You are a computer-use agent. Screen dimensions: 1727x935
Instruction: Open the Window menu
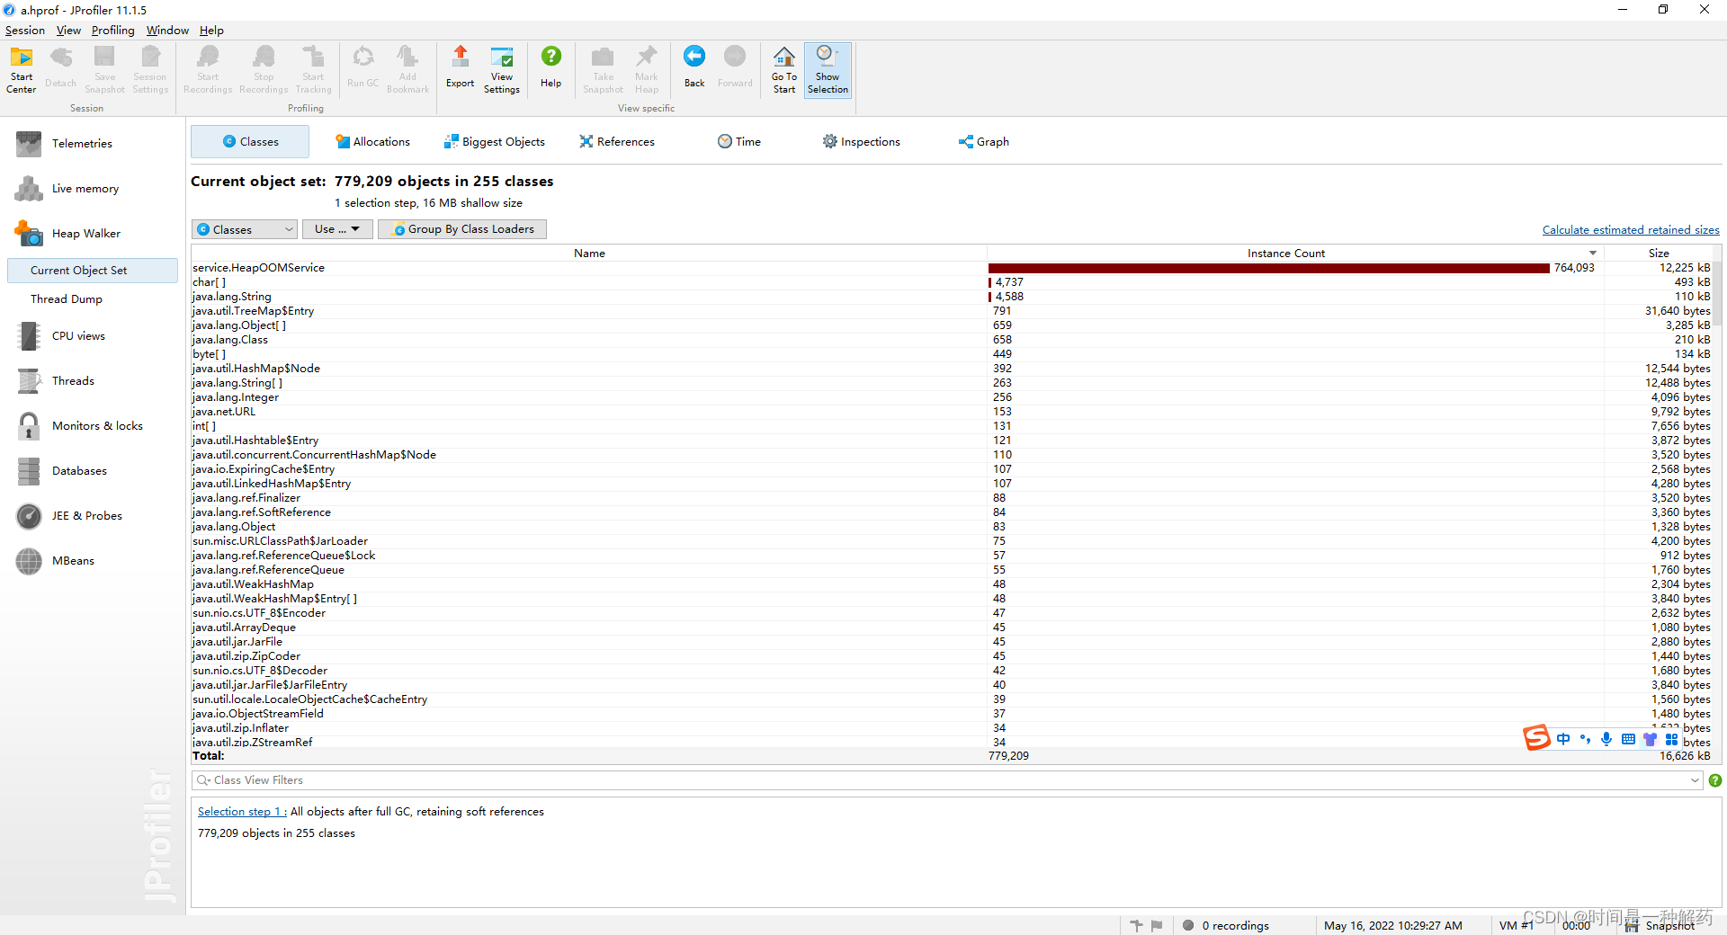pos(167,30)
